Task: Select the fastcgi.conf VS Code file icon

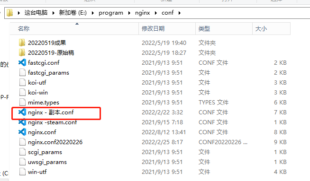Action: click(22, 62)
